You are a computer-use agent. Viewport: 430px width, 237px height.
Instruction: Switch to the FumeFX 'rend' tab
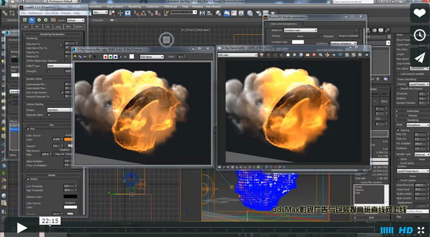(58, 26)
